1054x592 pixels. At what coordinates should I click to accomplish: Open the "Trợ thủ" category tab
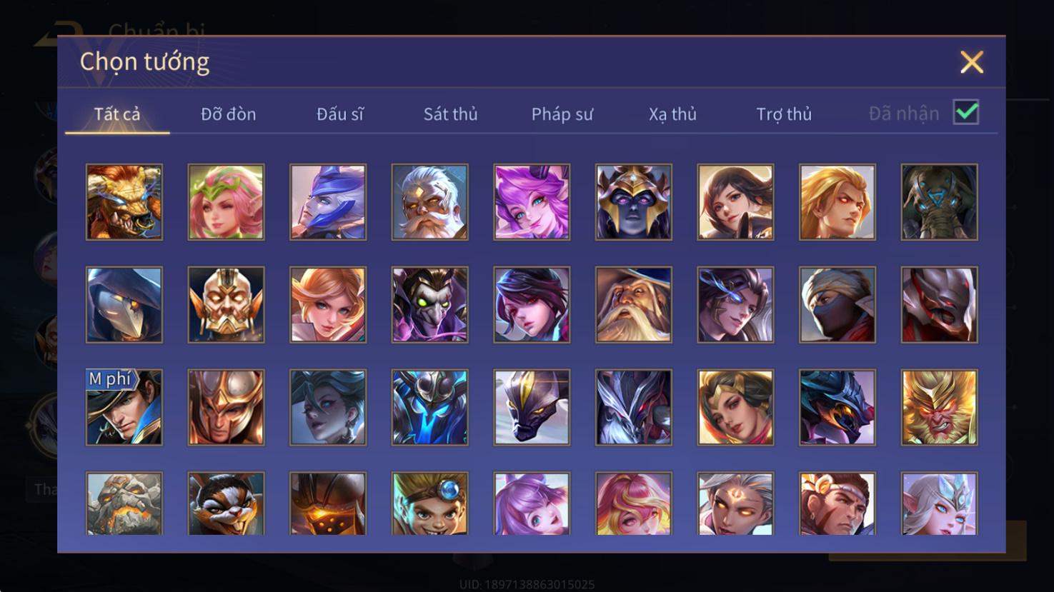point(784,114)
